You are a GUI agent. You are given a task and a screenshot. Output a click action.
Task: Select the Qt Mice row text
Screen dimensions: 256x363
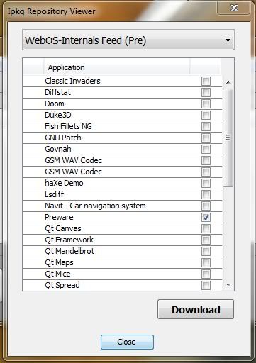[57, 274]
